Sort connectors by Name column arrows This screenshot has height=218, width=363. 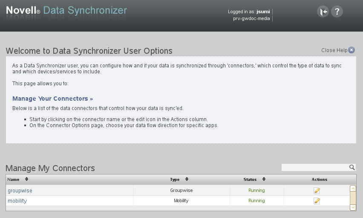(26, 179)
